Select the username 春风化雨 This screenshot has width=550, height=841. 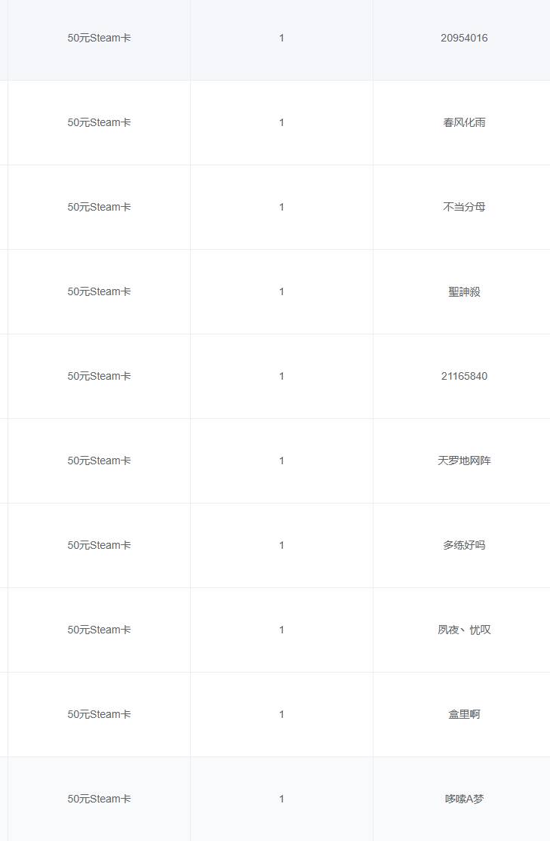pos(464,122)
